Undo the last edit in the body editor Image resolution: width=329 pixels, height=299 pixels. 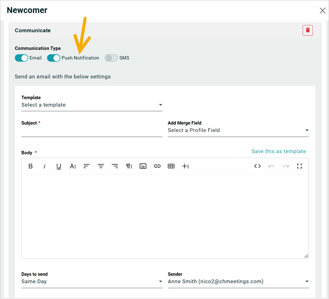(x=271, y=166)
